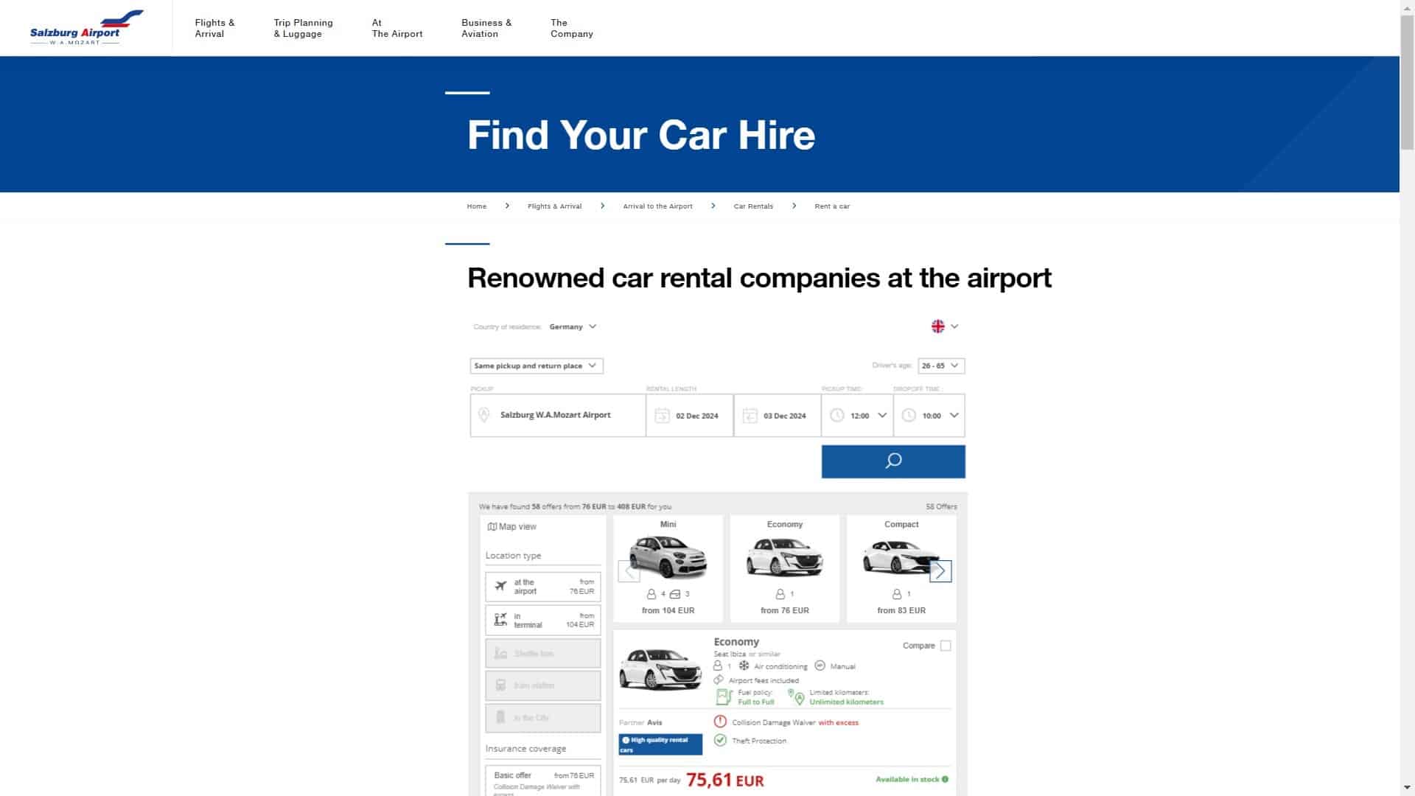Click the Theft Protection checkmark icon
The image size is (1415, 796).
click(x=720, y=741)
